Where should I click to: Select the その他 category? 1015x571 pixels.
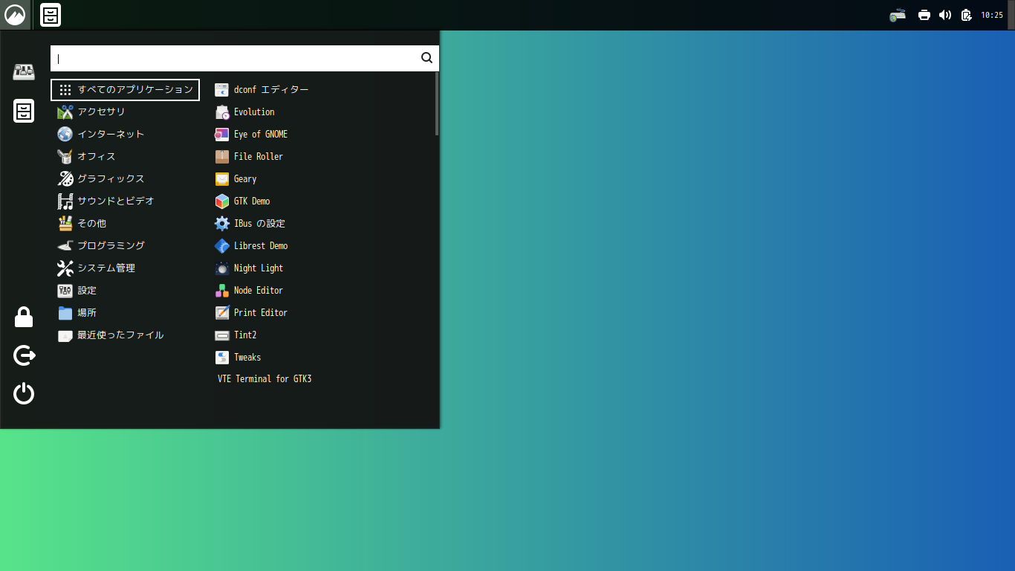pos(125,223)
